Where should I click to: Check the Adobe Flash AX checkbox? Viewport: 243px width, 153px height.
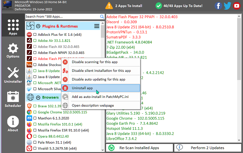pyautogui.click(x=35, y=47)
